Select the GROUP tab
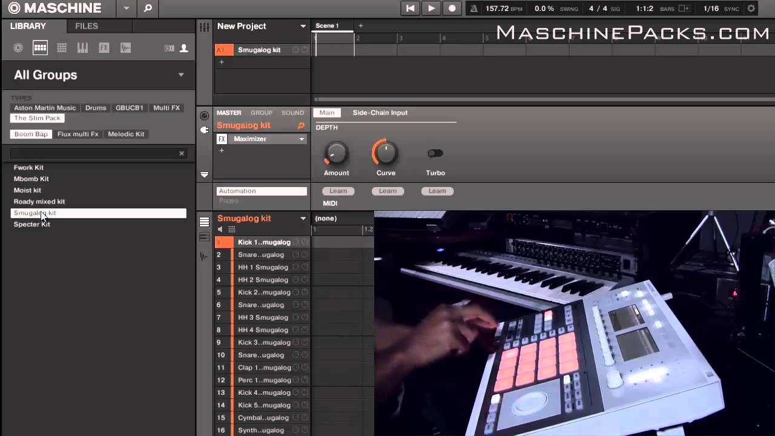Screen dimensions: 775x436 pyautogui.click(x=261, y=113)
